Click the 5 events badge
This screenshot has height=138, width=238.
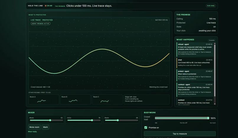point(212,40)
